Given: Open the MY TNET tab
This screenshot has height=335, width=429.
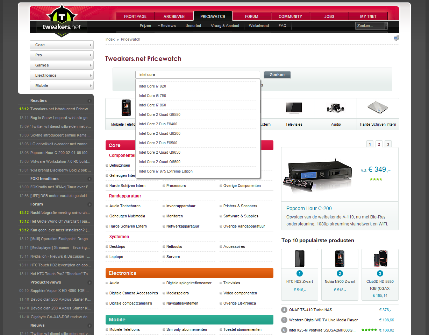Looking at the screenshot, I should click(368, 16).
